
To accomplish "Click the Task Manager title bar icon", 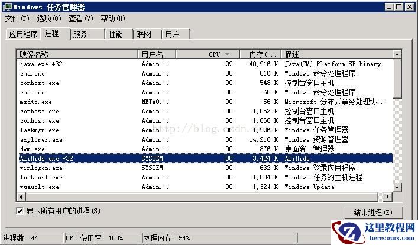I will pos(8,7).
